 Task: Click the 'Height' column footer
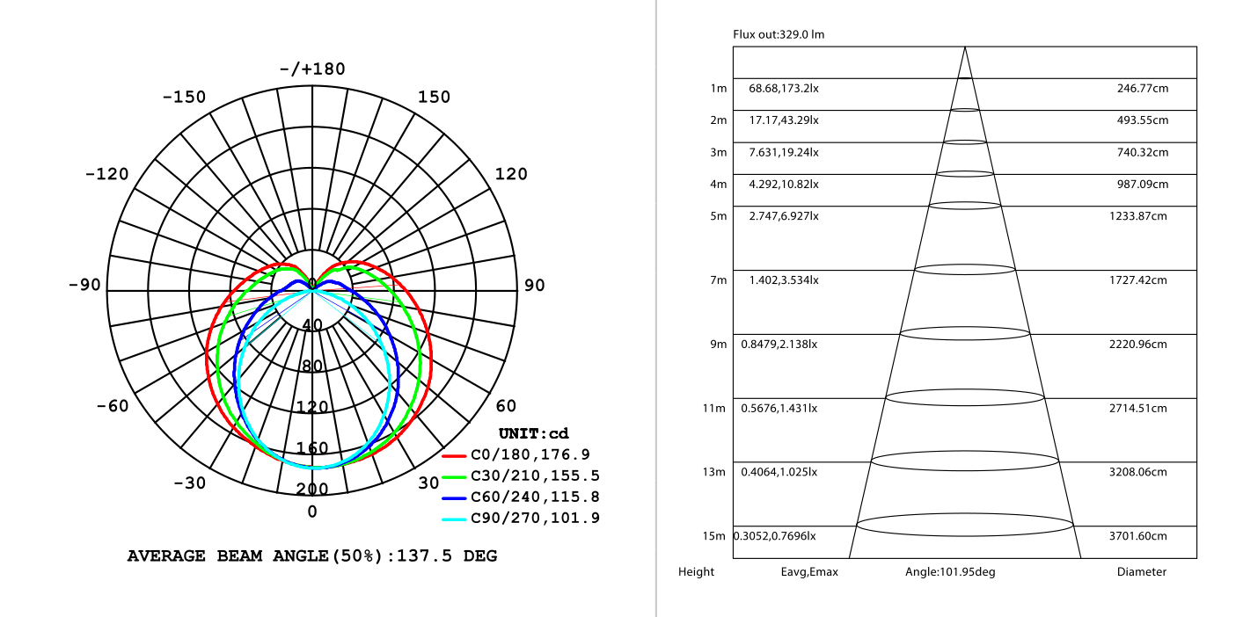(696, 572)
